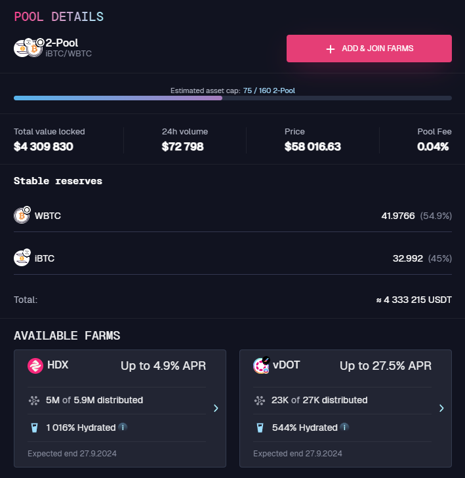Click the distribution icon in HDX farm
Screen dimensions: 465x478
point(34,400)
